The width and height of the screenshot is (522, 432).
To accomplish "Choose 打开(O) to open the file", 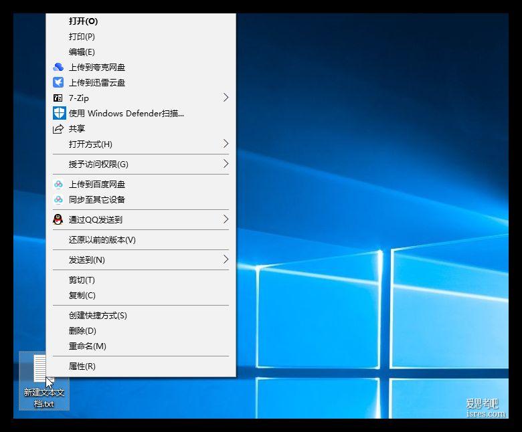I will 83,21.
